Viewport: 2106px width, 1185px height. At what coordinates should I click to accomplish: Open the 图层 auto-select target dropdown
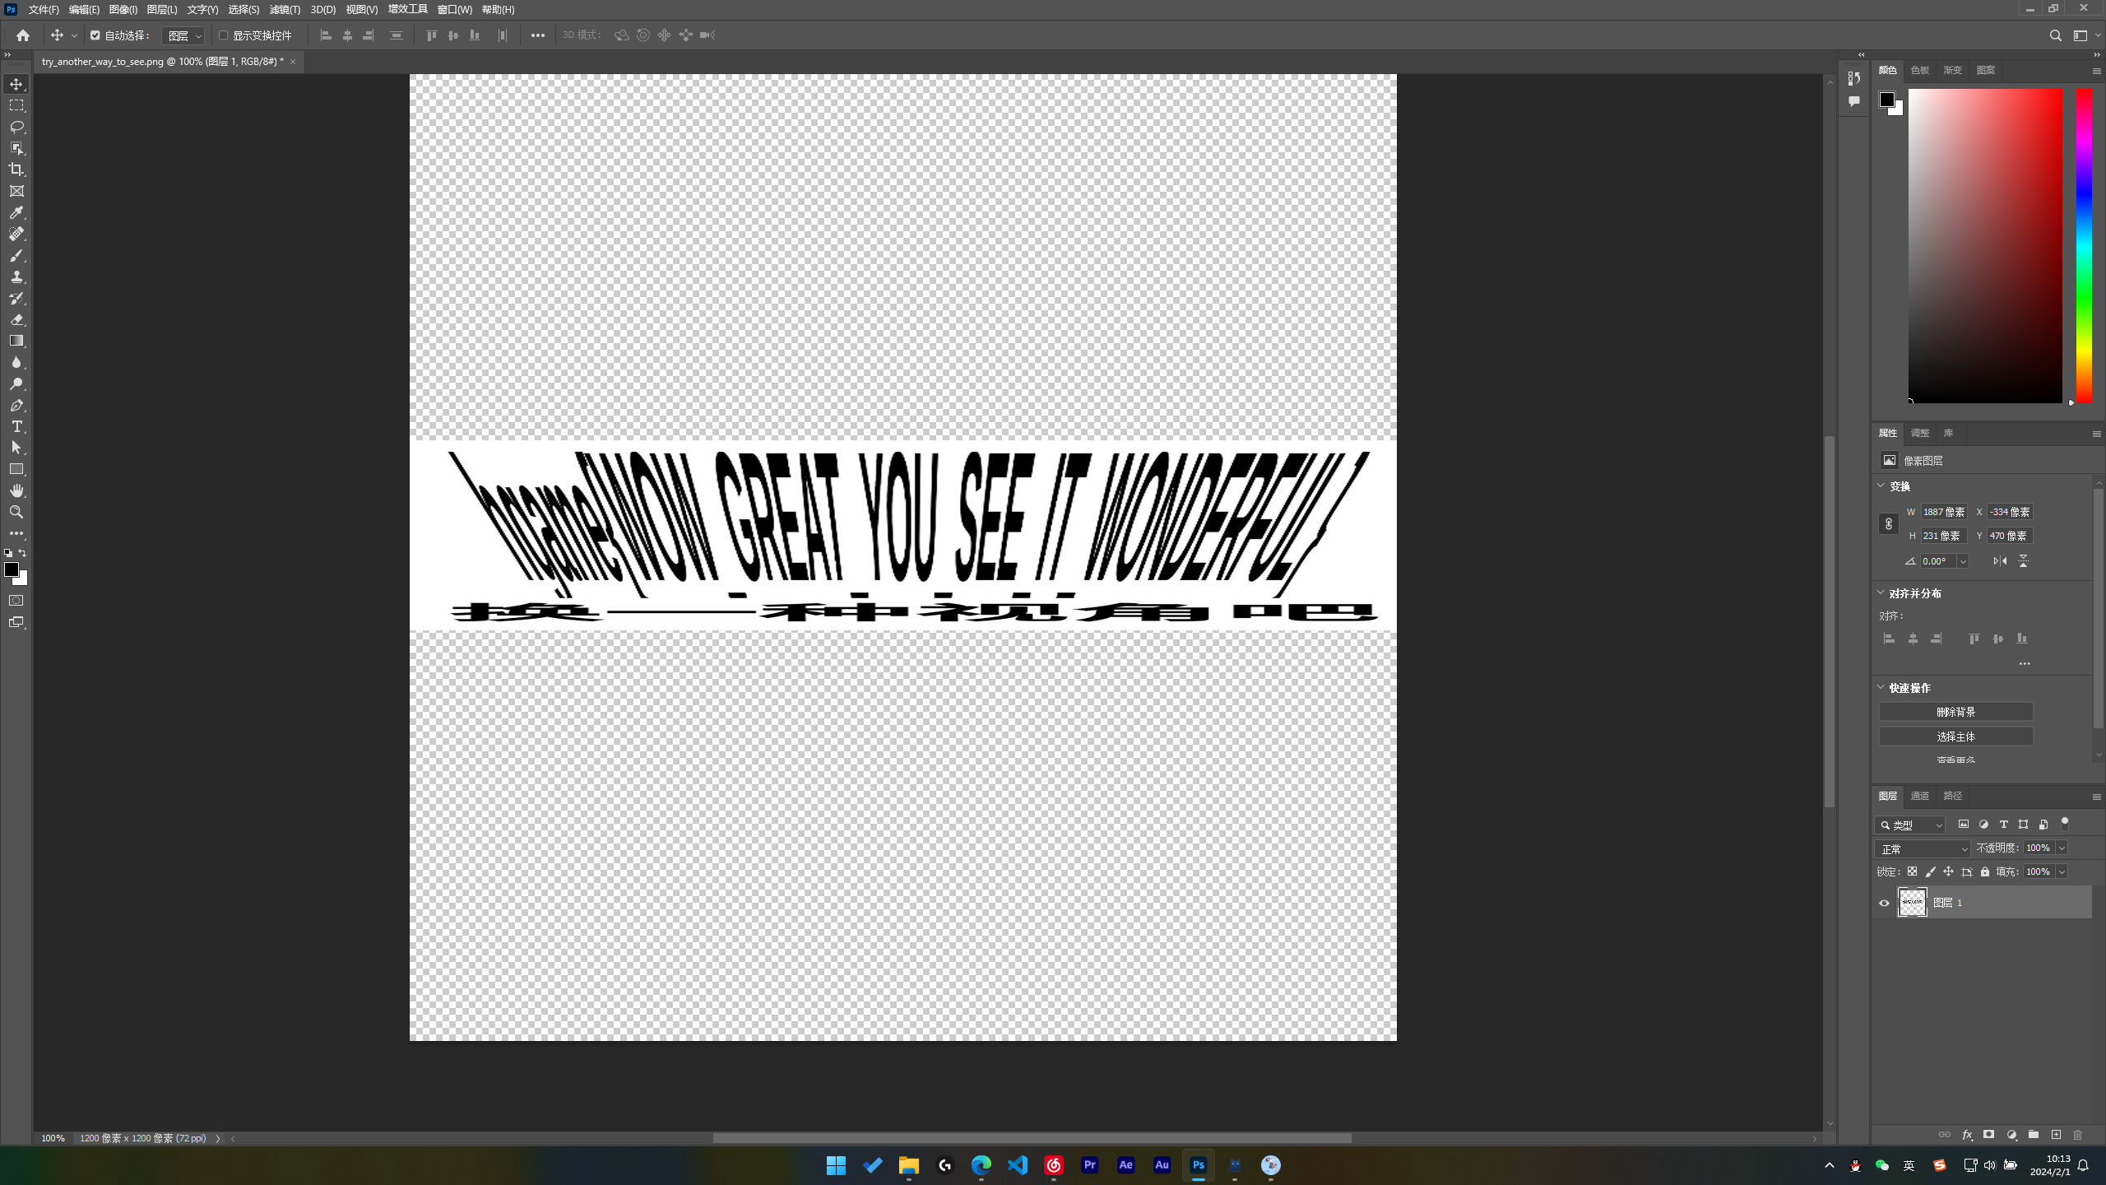point(184,35)
